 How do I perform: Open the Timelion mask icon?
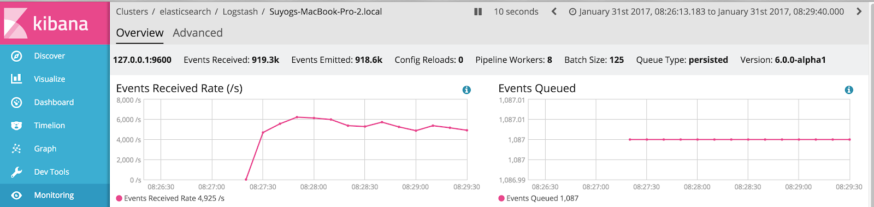[16, 126]
